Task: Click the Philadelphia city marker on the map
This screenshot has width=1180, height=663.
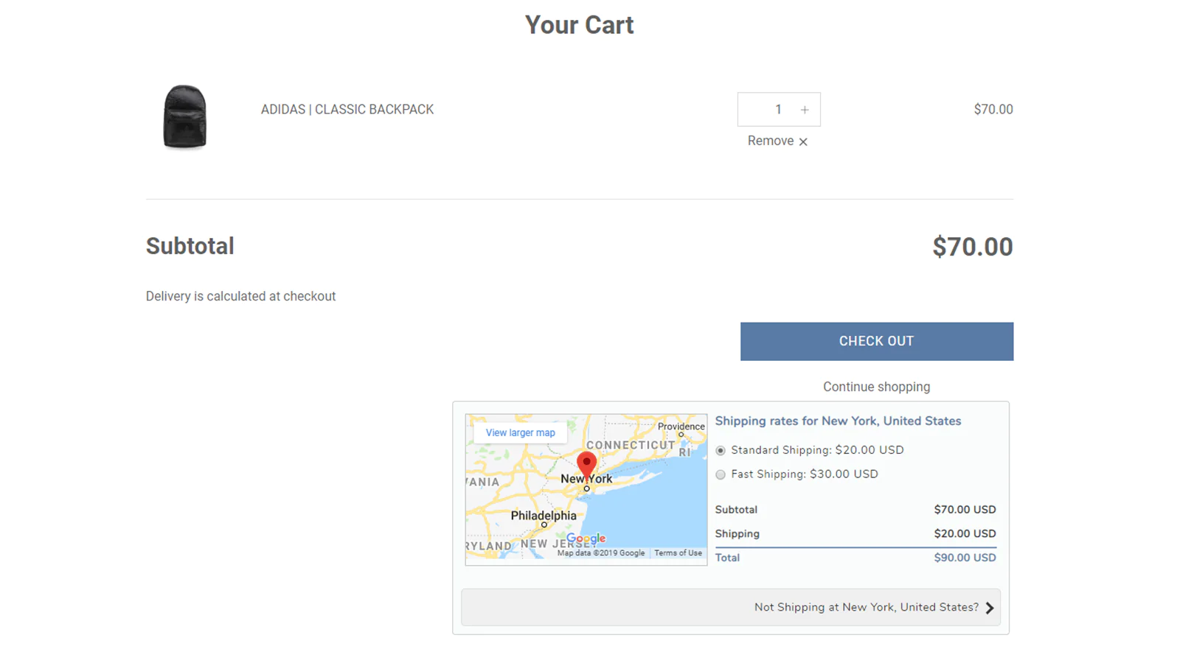Action: (544, 525)
